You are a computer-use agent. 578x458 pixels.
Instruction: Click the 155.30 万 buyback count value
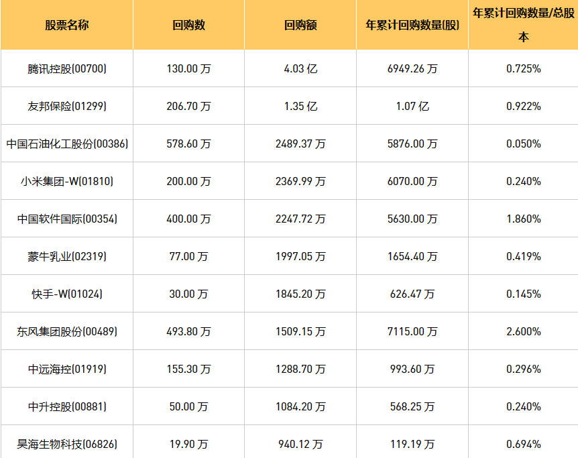click(188, 369)
